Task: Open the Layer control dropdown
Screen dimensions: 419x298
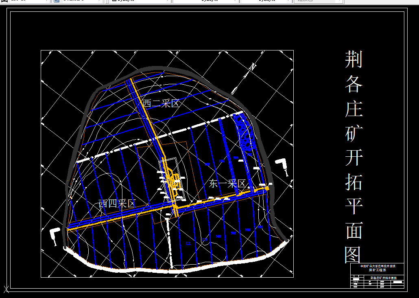Action: tap(28, 2)
